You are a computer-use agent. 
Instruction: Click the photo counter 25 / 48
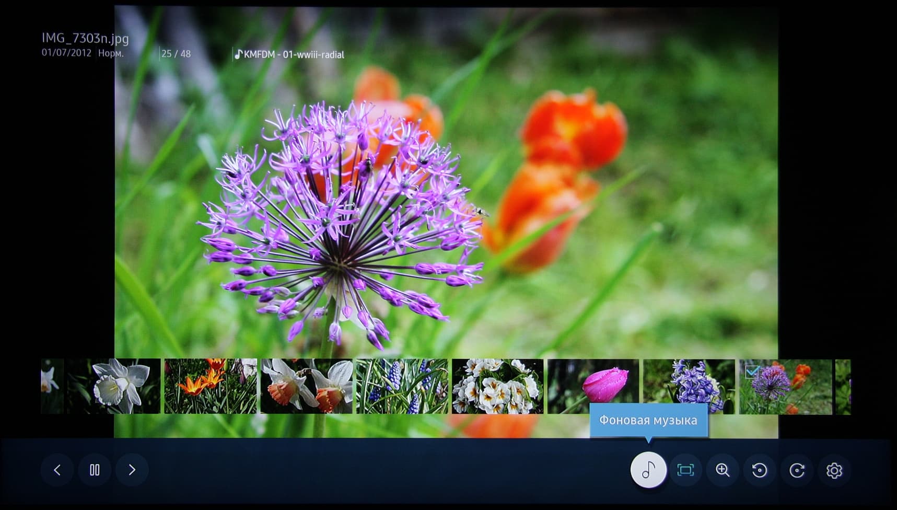pyautogui.click(x=176, y=54)
